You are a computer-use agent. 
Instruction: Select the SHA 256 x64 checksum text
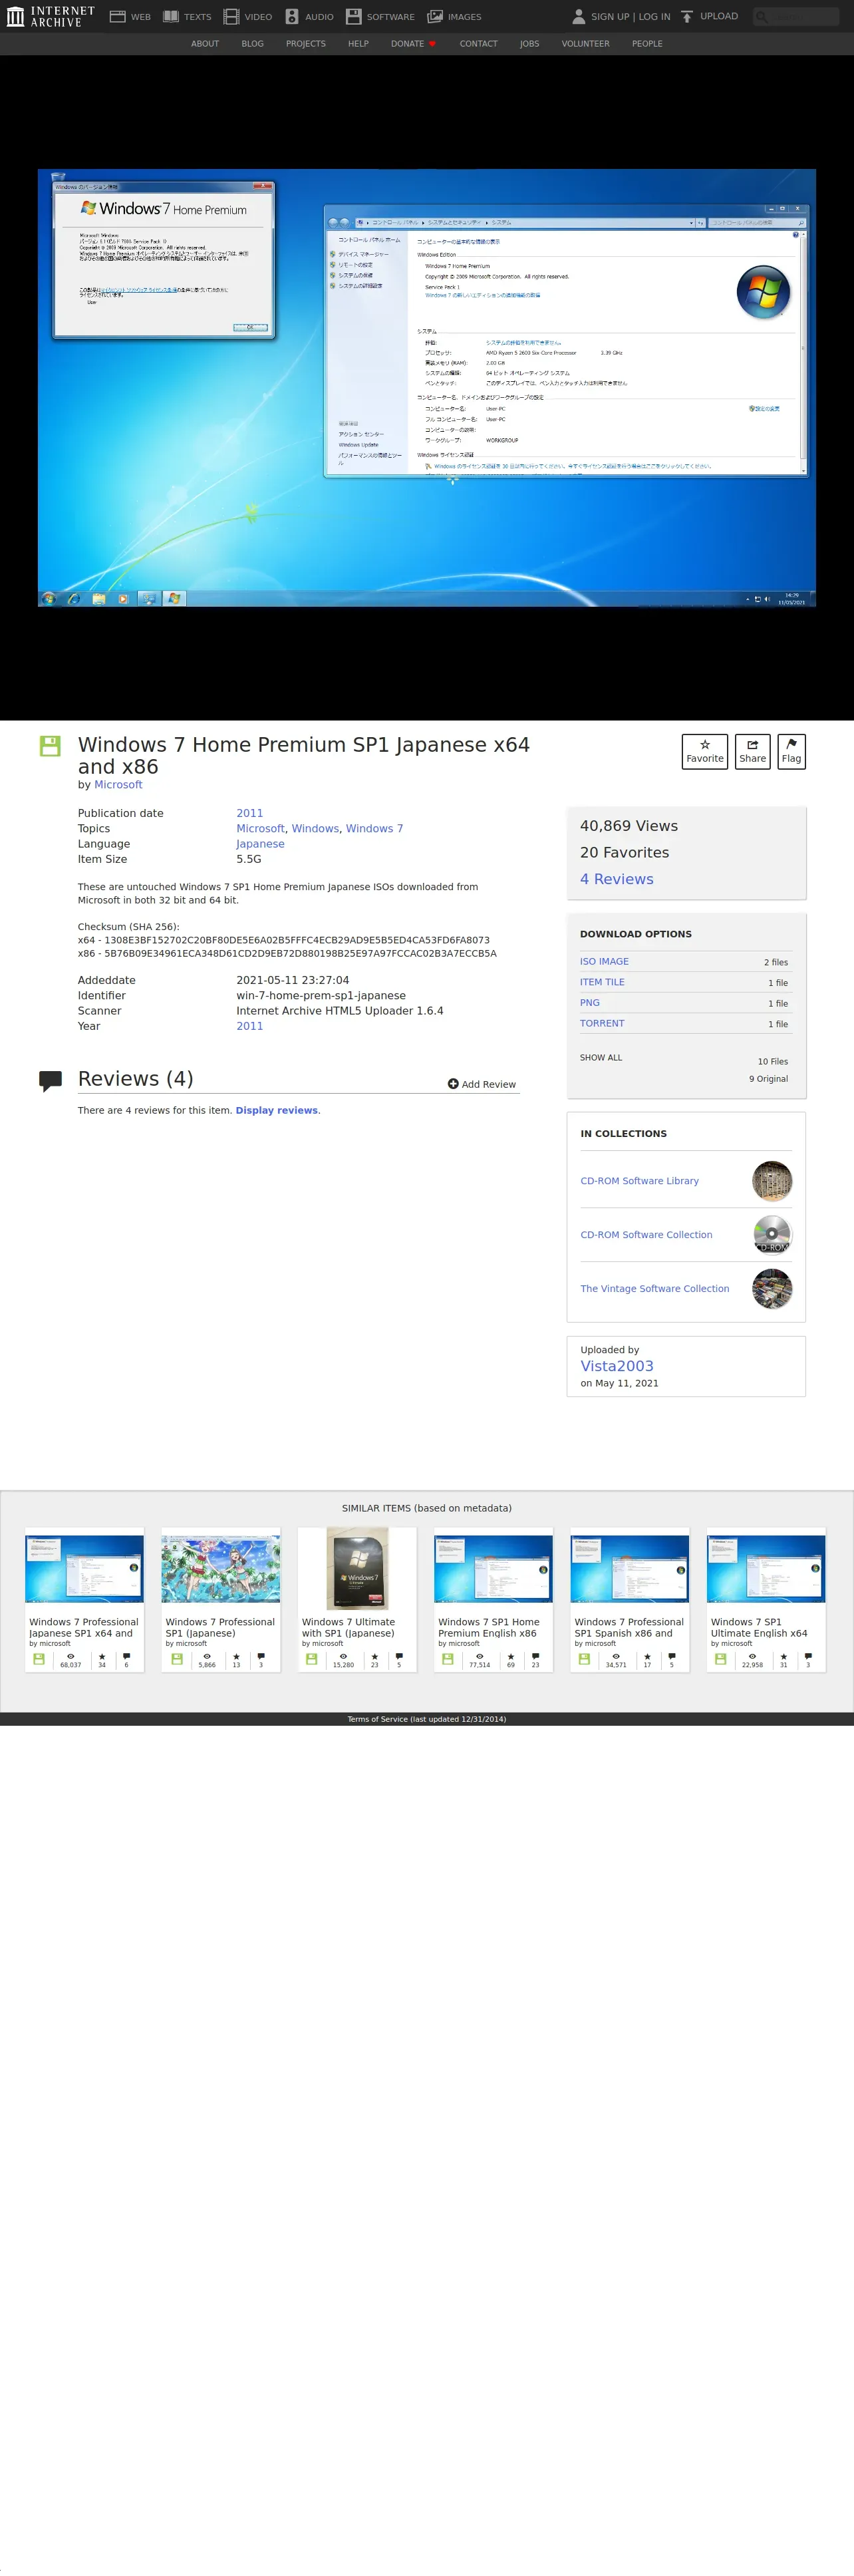[284, 940]
